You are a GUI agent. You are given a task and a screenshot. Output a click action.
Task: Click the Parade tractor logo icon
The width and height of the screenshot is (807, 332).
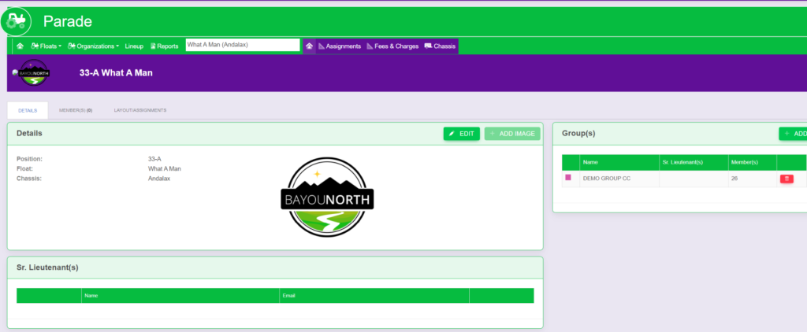[x=16, y=21]
